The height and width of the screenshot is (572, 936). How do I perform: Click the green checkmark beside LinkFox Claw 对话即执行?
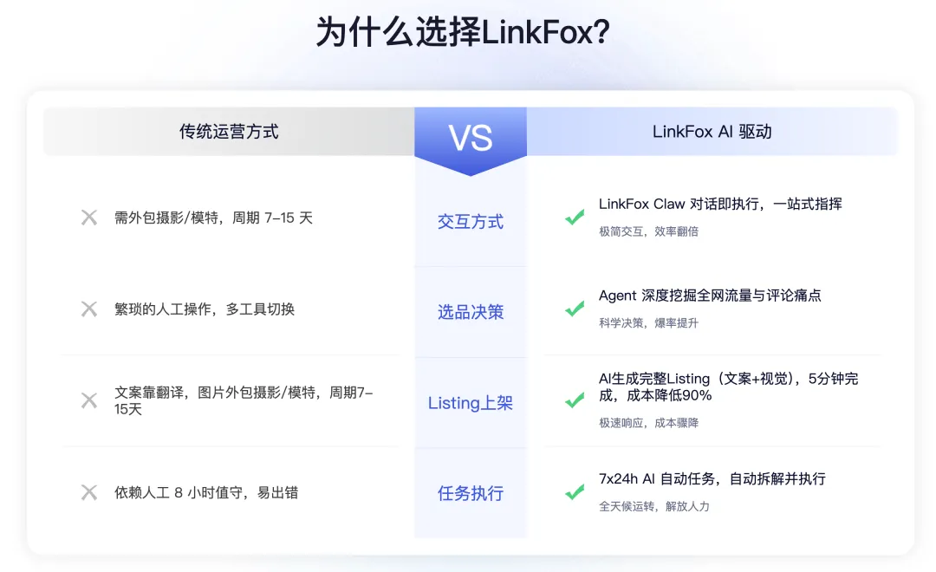click(x=575, y=218)
